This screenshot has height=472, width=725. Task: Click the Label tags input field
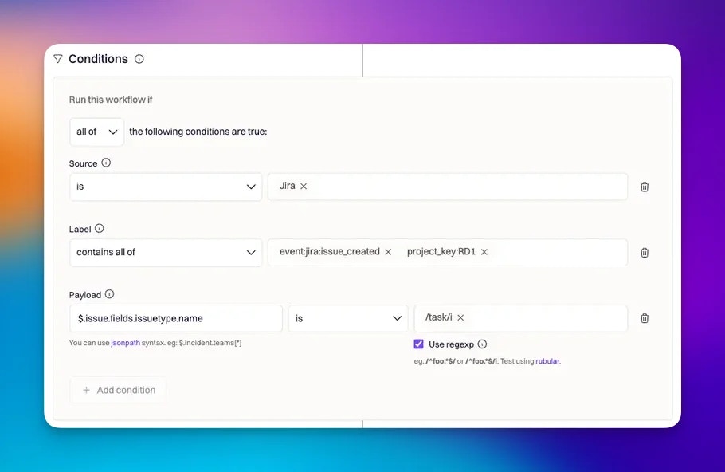448,252
